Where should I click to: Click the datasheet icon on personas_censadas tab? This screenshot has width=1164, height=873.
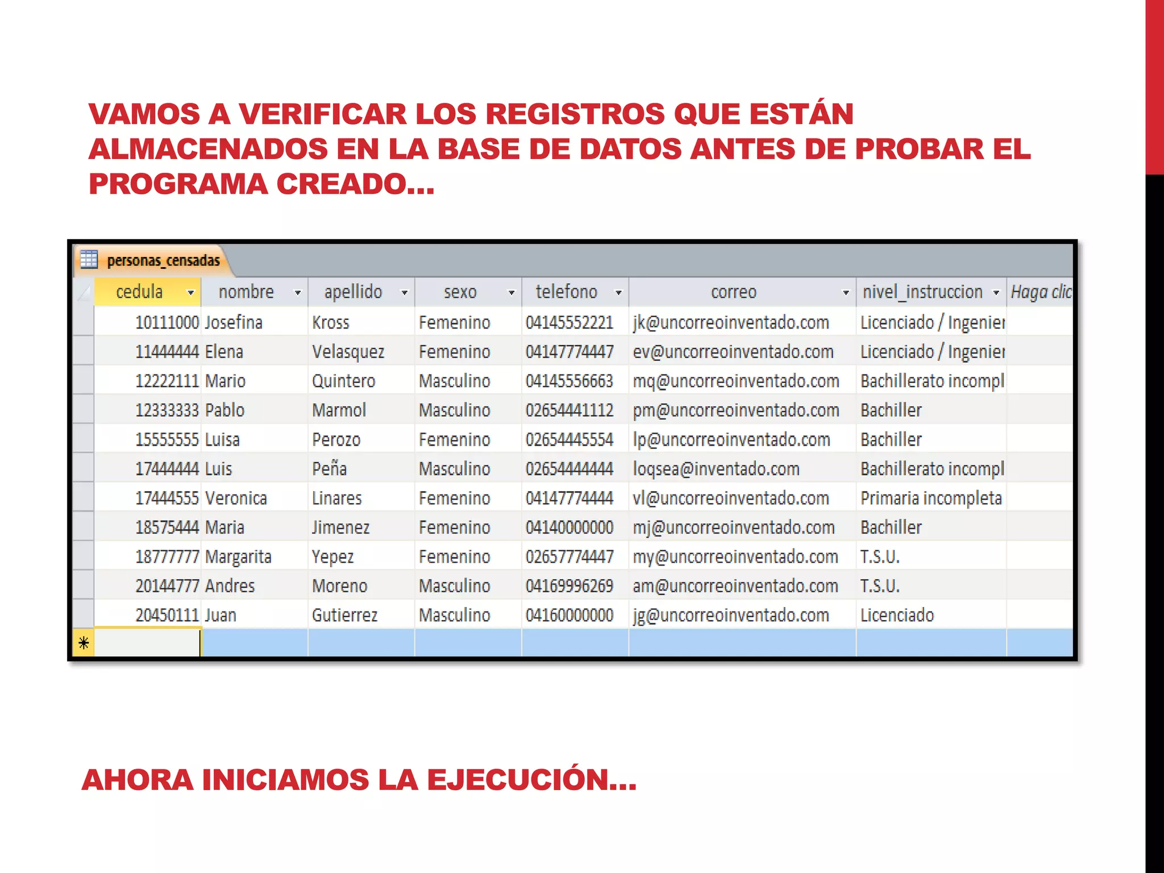(x=89, y=260)
